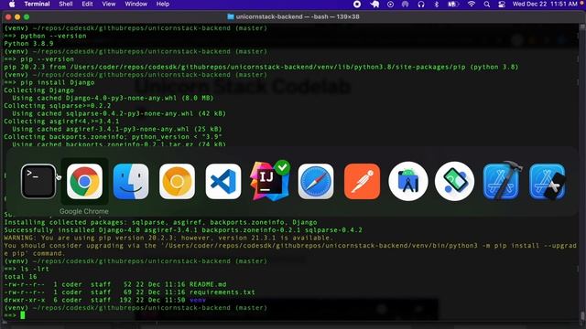Click the 'Installing collected packages' line

click(x=160, y=222)
